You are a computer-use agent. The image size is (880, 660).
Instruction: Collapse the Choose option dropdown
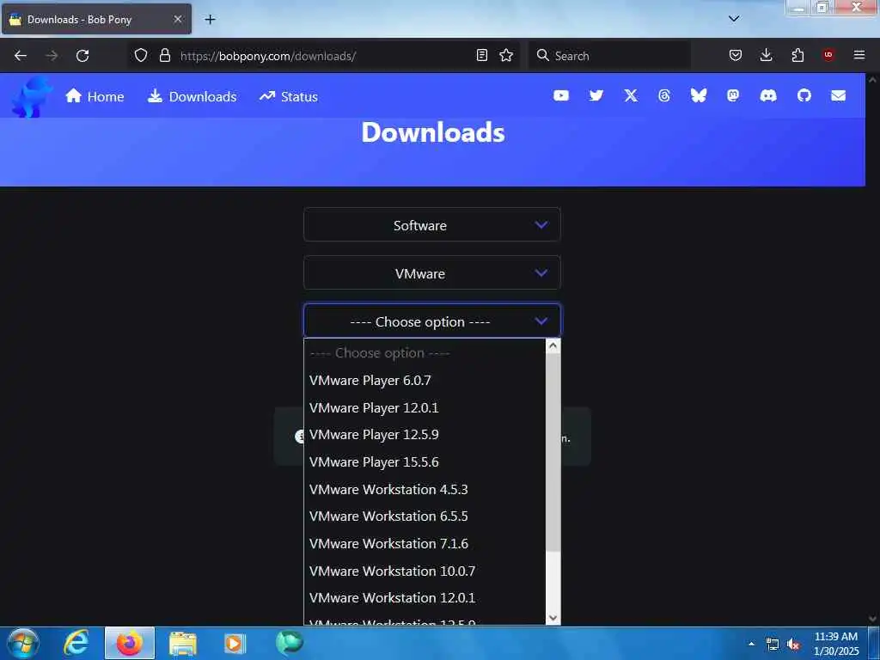(x=432, y=321)
